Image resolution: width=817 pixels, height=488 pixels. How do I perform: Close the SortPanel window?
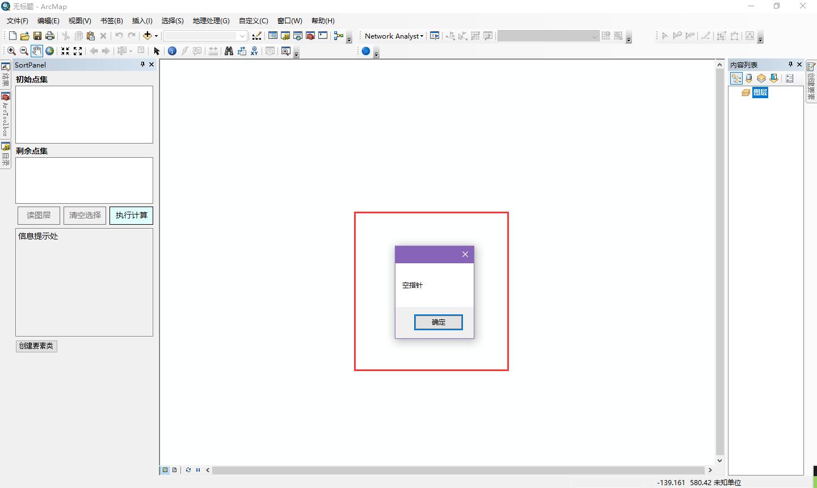151,65
